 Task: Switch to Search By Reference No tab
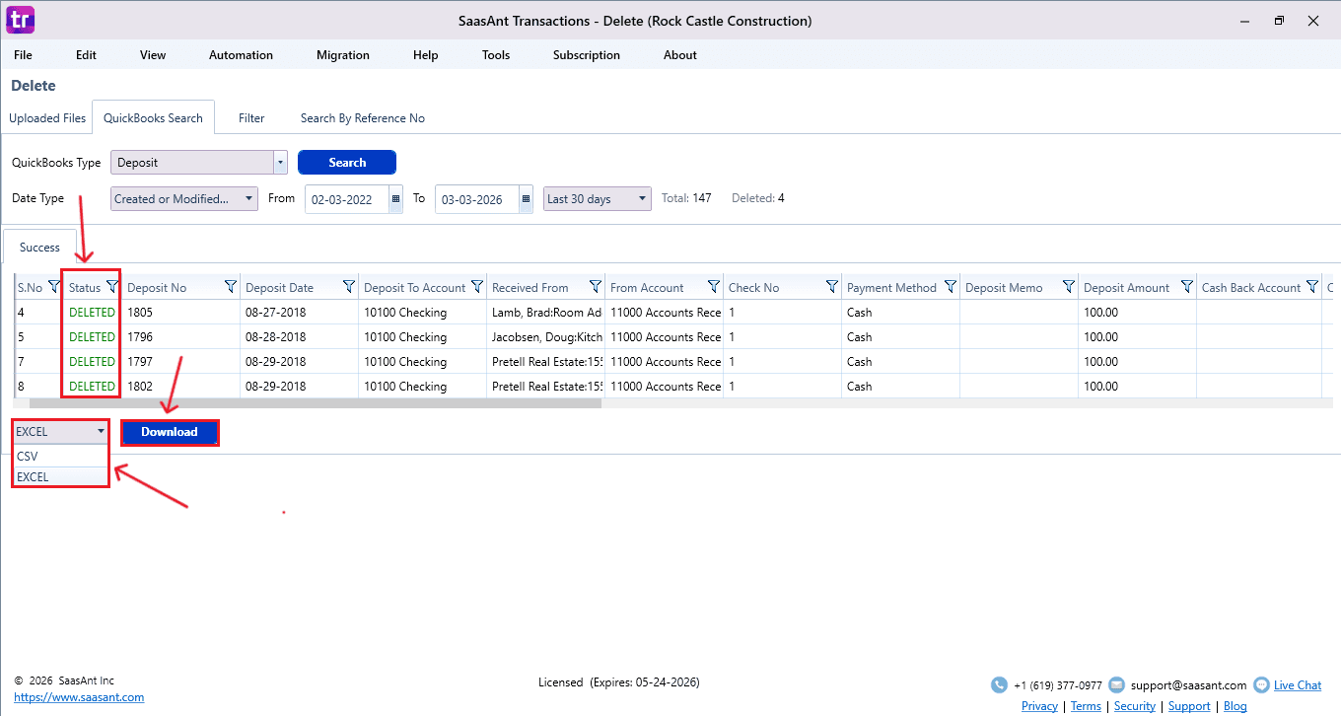362,118
